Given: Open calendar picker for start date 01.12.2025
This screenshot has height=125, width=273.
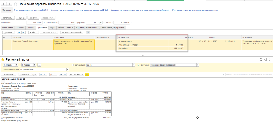Looking at the screenshot, I should [17, 65].
